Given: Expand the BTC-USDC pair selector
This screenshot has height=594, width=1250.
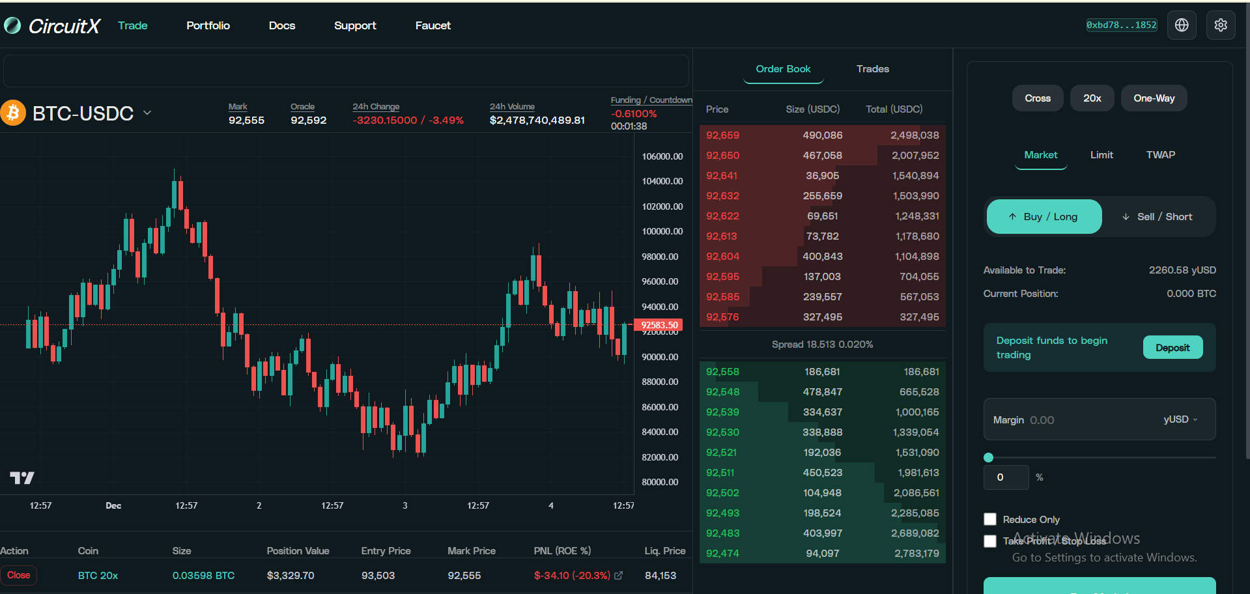Looking at the screenshot, I should point(147,113).
